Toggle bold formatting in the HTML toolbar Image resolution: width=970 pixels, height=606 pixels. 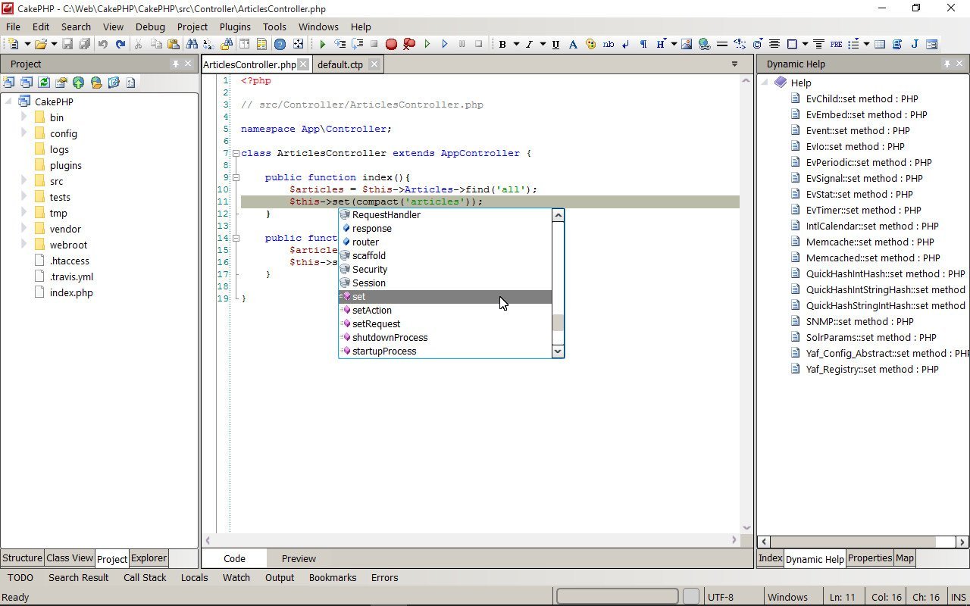tap(502, 44)
